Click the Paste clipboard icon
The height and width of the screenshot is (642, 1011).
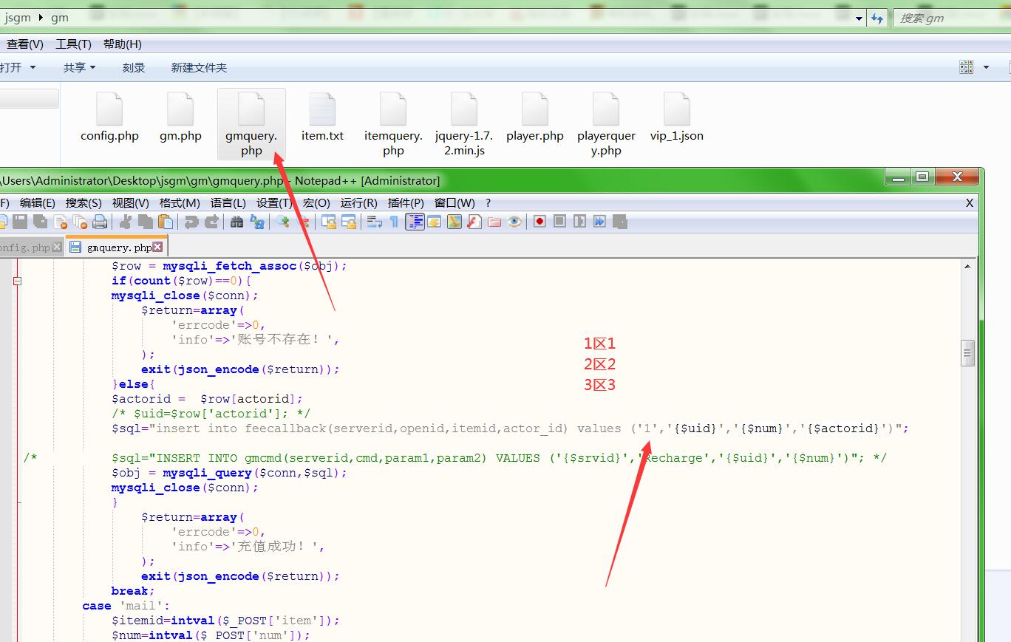(x=166, y=222)
